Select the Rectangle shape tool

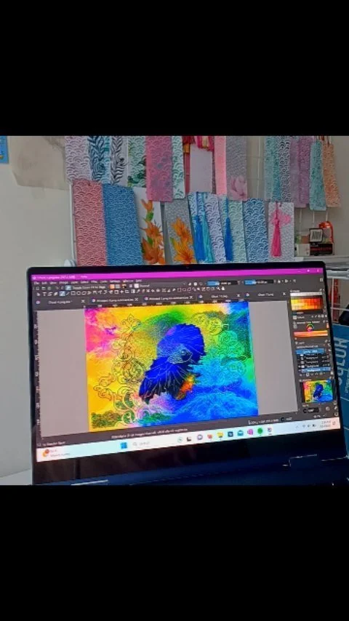pyautogui.click(x=73, y=294)
